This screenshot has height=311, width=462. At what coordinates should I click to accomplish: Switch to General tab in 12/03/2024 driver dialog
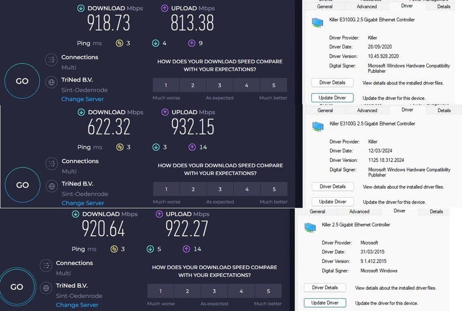(x=325, y=110)
